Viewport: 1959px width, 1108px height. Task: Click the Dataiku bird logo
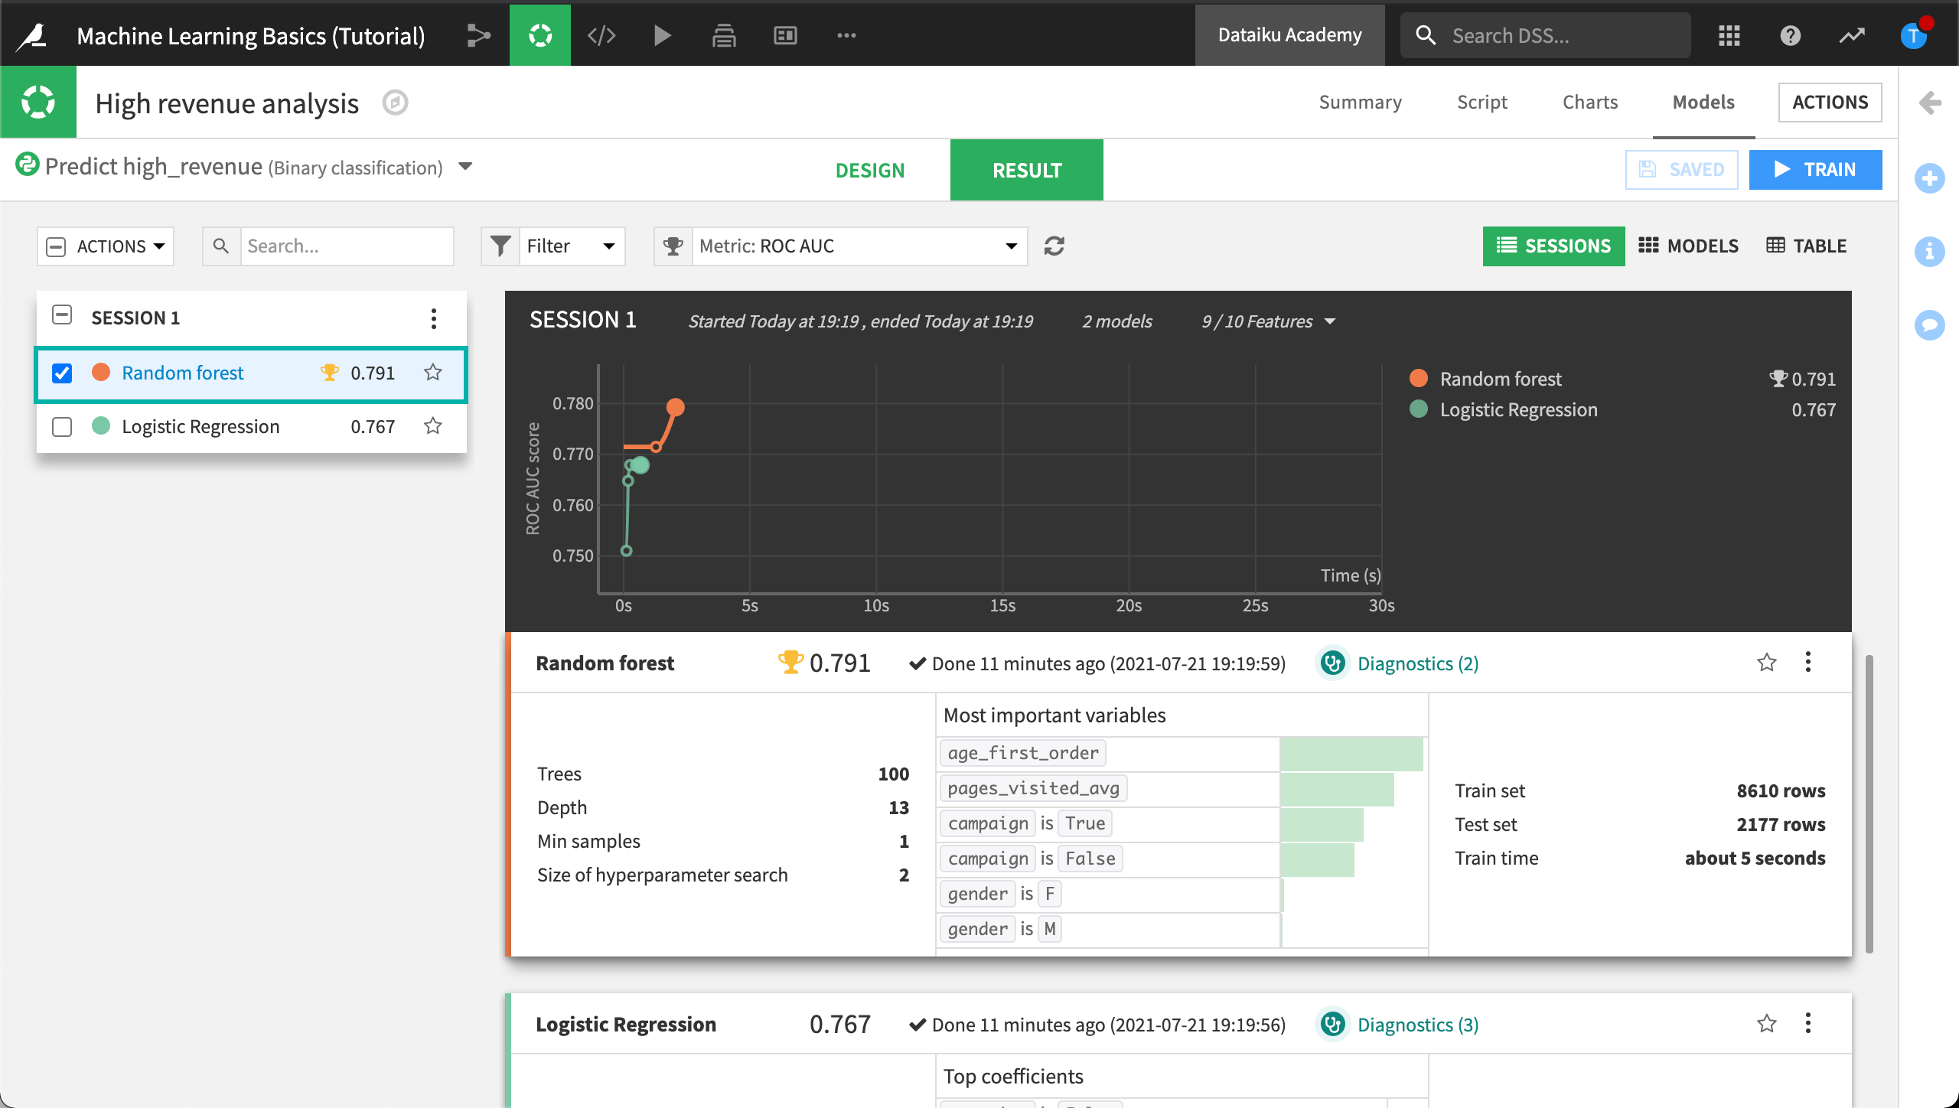click(x=32, y=35)
